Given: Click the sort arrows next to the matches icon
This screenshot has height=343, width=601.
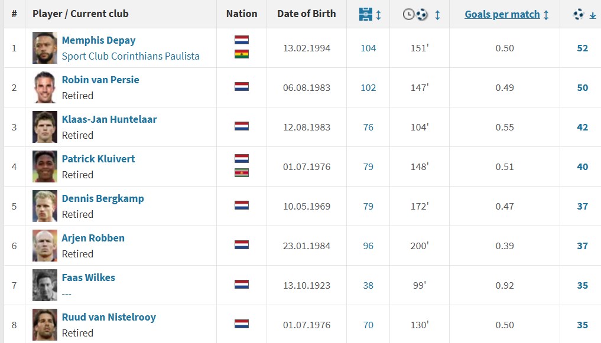Looking at the screenshot, I should point(379,15).
